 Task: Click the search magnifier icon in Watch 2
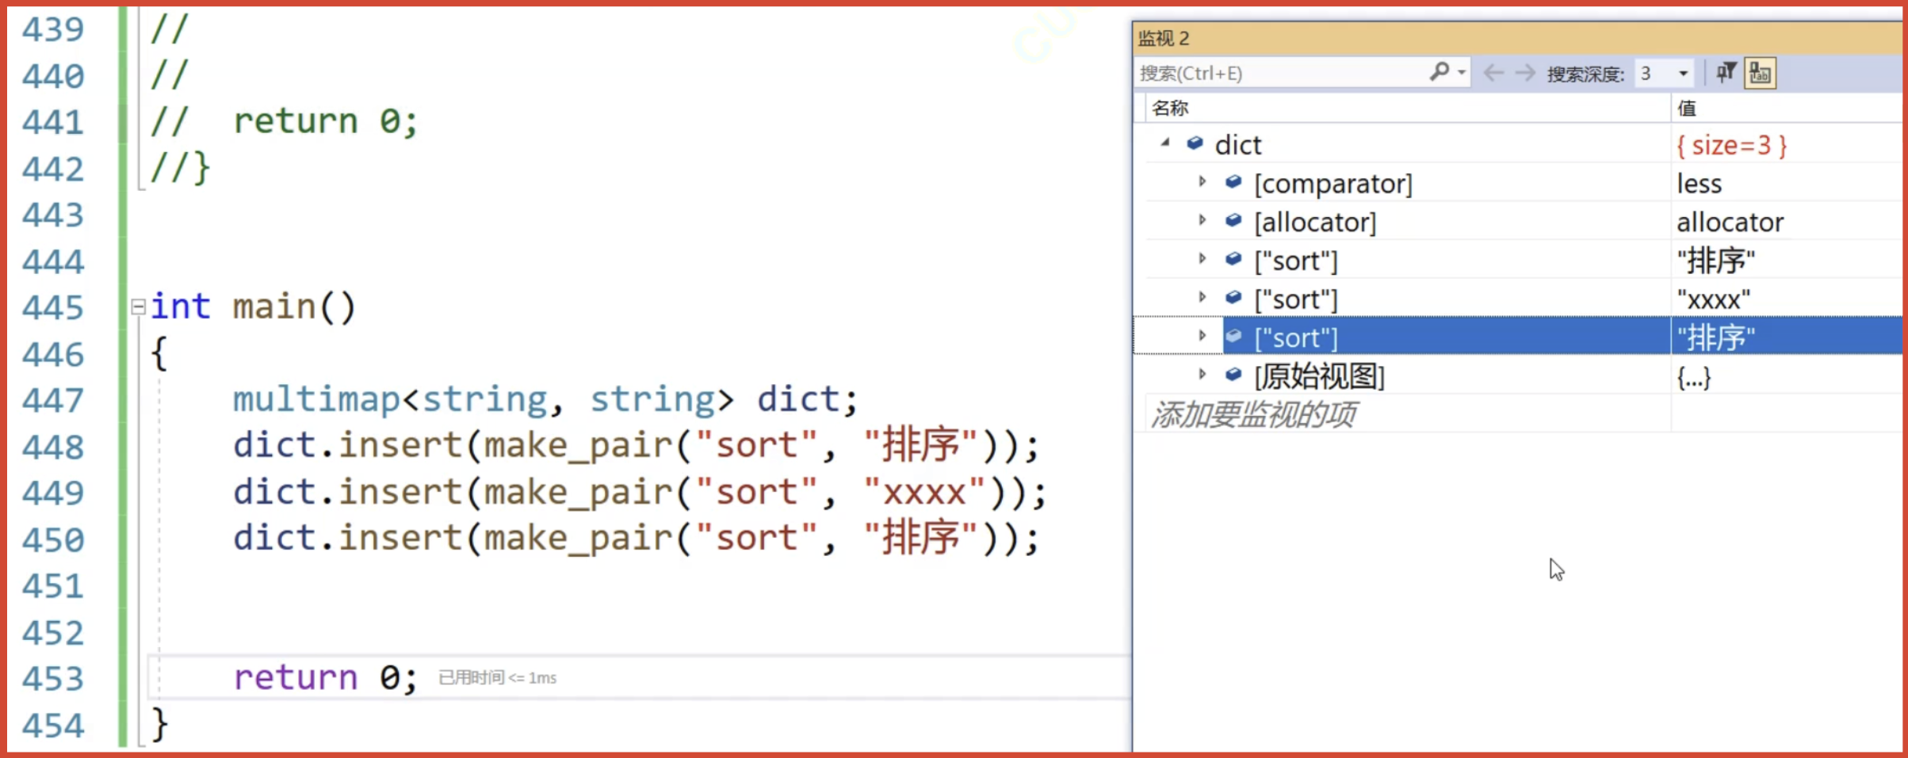tap(1440, 73)
